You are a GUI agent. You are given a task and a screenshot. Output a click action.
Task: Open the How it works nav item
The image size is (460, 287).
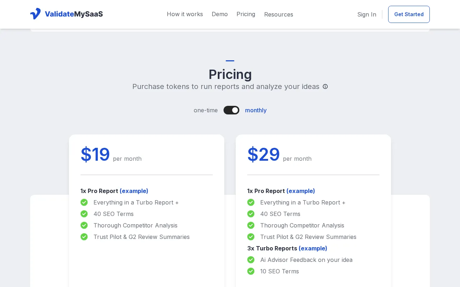185,14
